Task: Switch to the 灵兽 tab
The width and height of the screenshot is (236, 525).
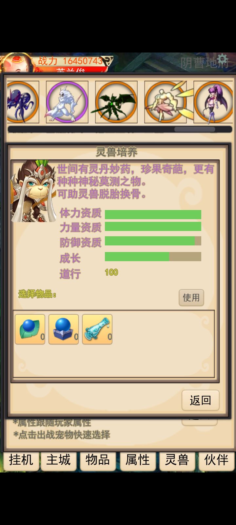Action: coord(177,460)
